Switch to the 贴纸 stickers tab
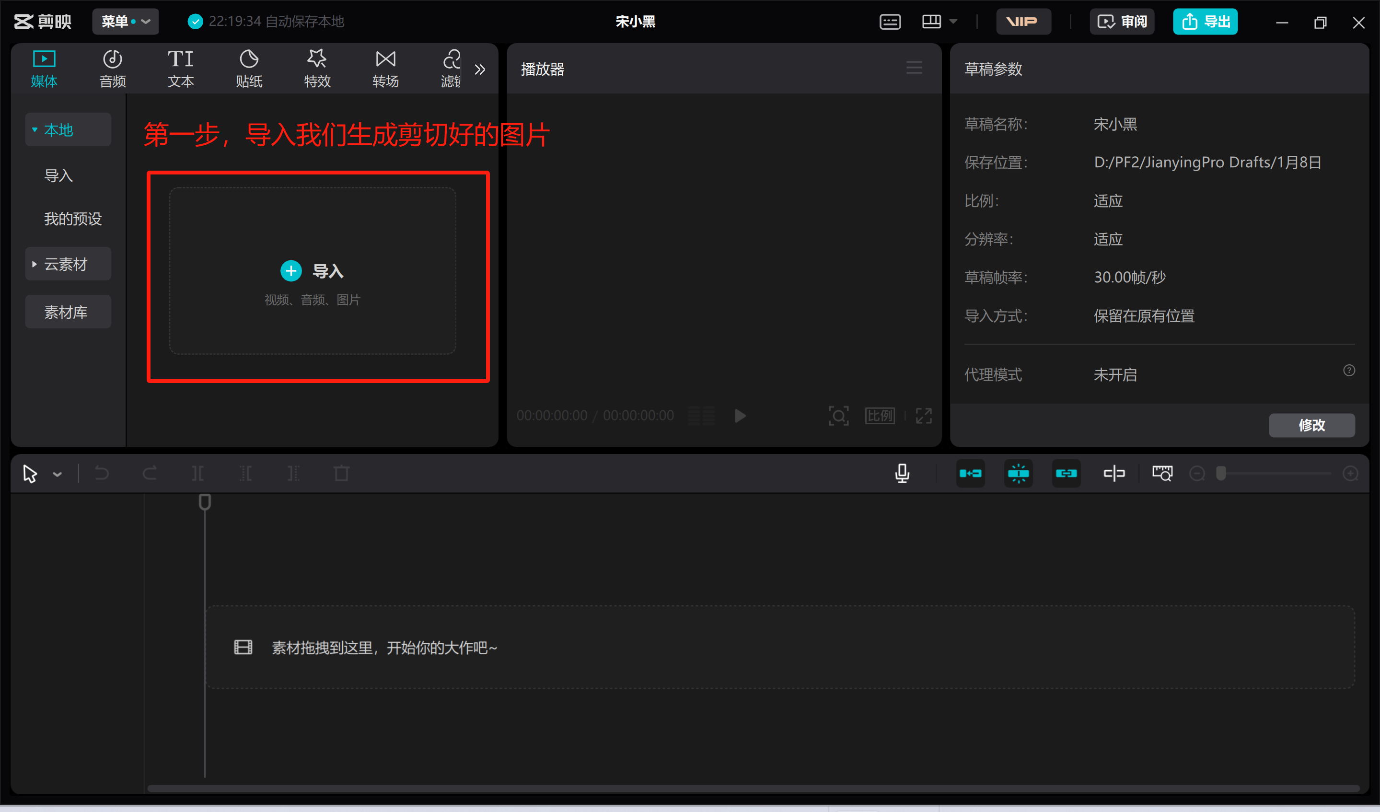1380x812 pixels. click(x=249, y=69)
